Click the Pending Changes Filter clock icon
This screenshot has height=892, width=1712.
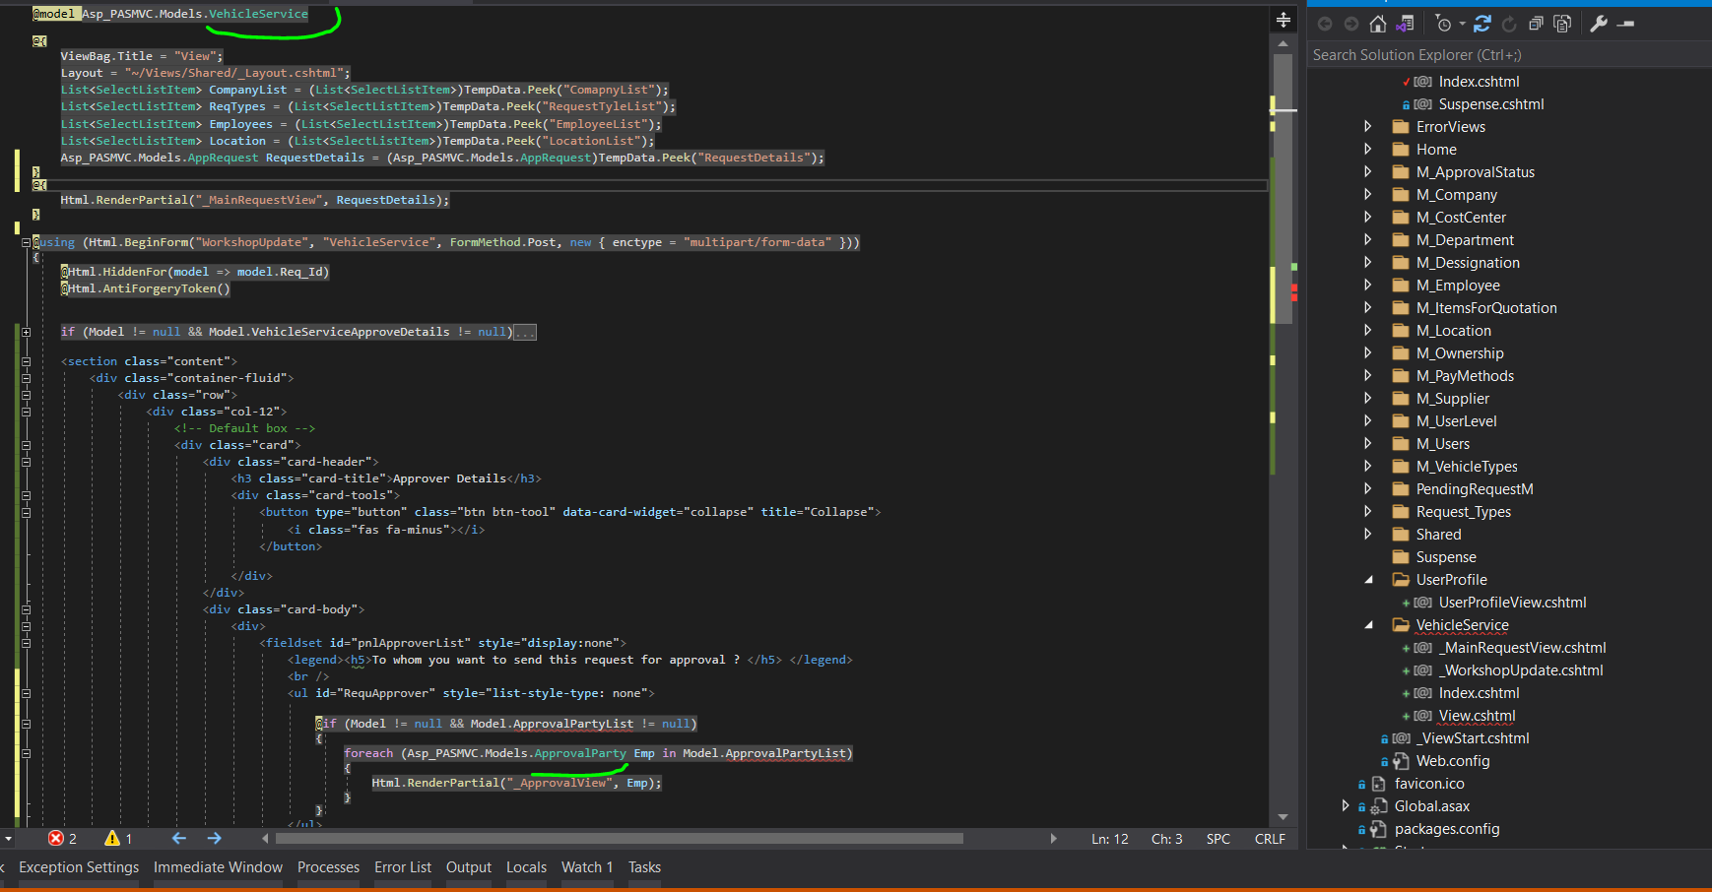1443,24
